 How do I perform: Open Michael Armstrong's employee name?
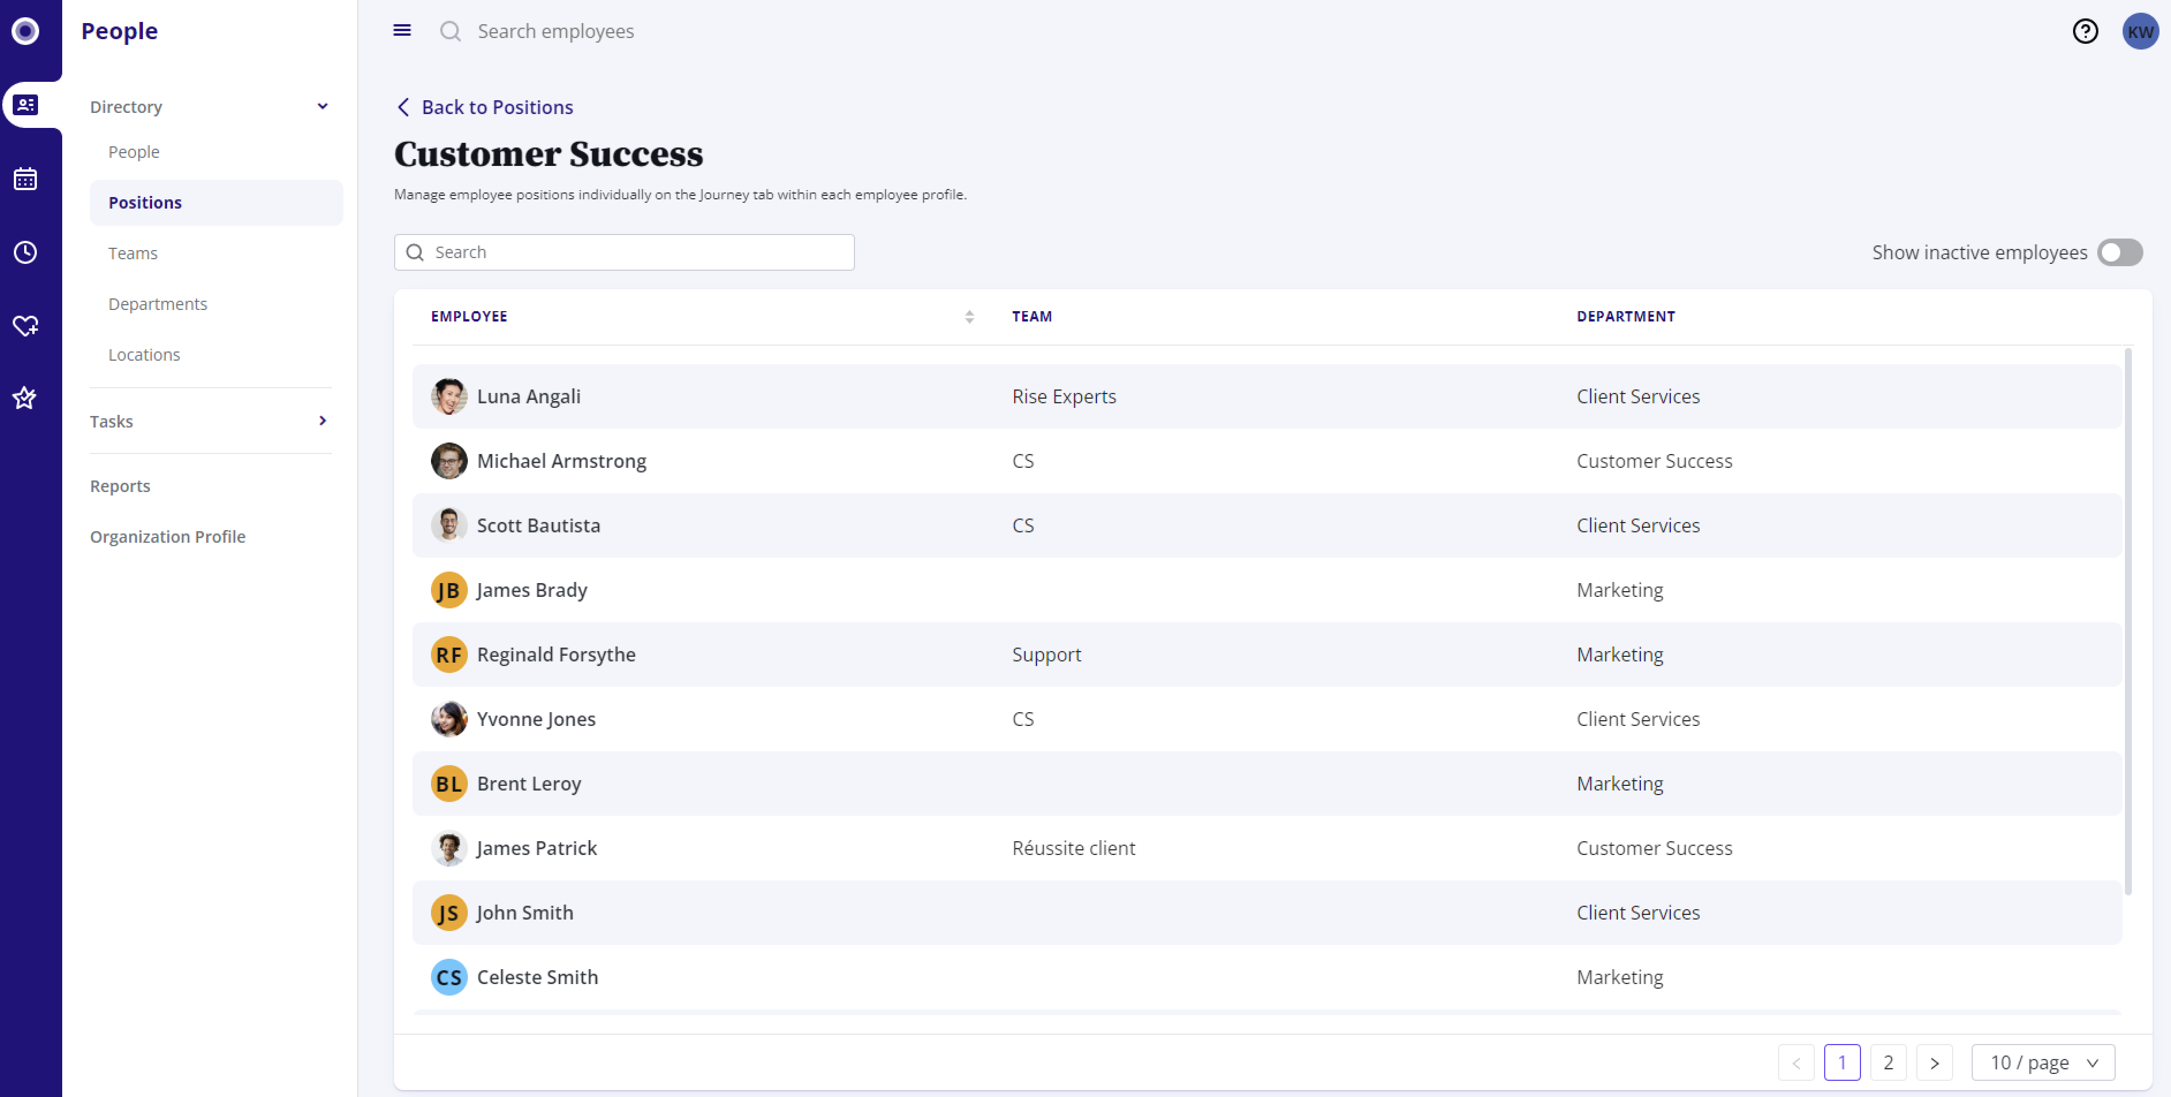pyautogui.click(x=561, y=461)
